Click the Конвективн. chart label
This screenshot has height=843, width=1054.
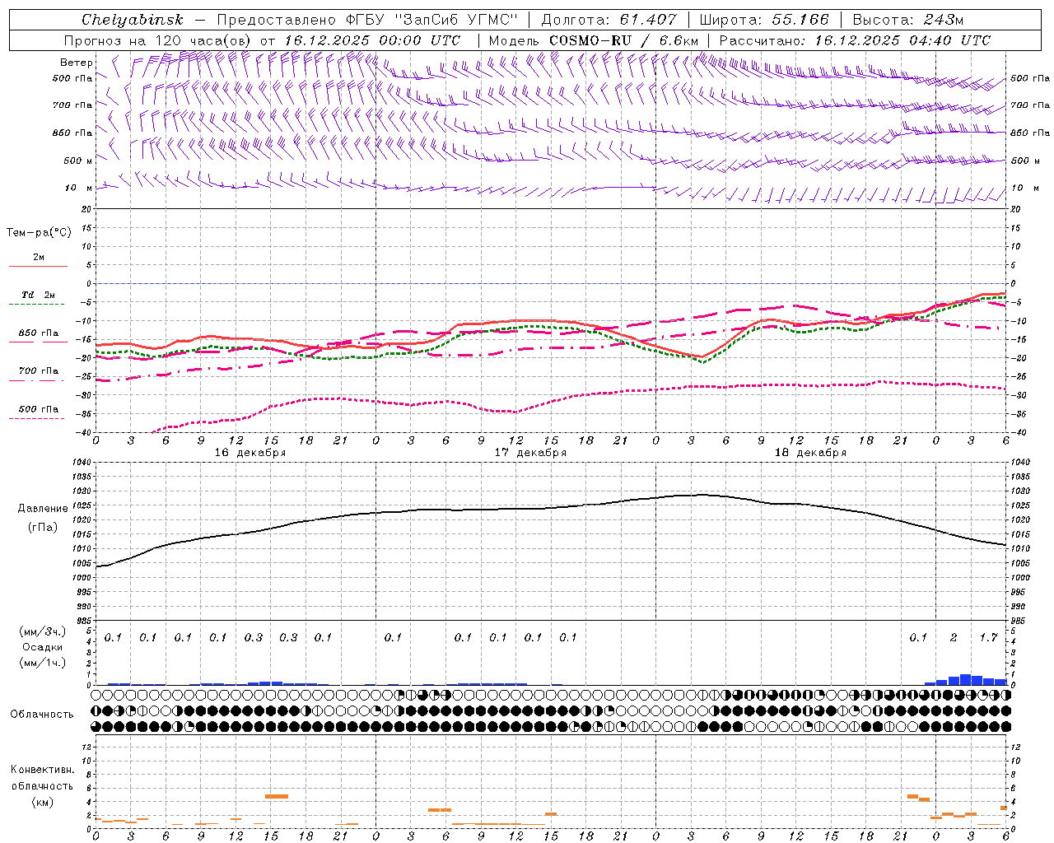(x=42, y=771)
